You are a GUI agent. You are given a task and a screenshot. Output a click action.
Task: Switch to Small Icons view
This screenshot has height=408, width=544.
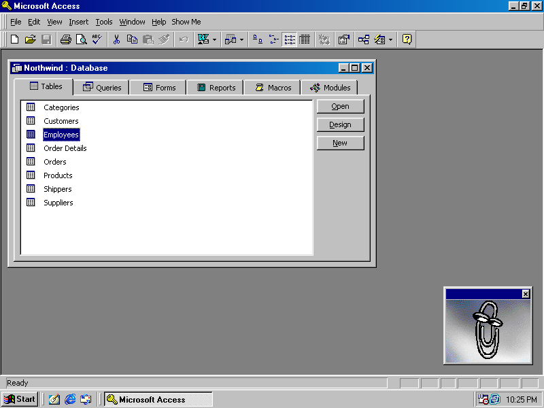point(274,39)
